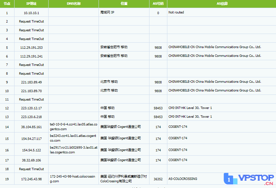Click CMI-INT-HK info in row 13

[190, 117]
